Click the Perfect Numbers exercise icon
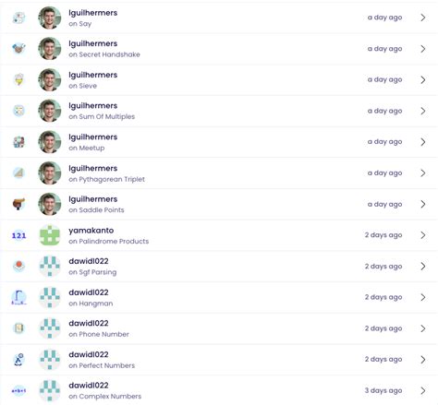 tap(18, 360)
